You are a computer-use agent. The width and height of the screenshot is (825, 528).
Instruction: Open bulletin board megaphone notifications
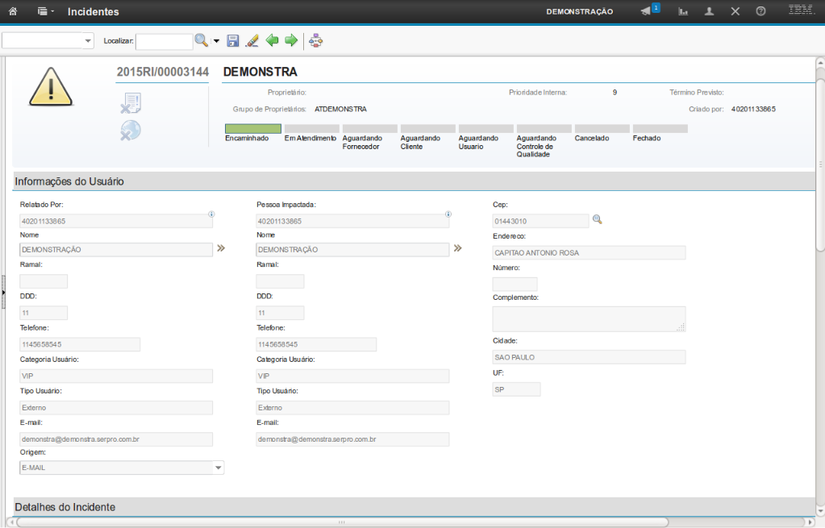pos(647,11)
